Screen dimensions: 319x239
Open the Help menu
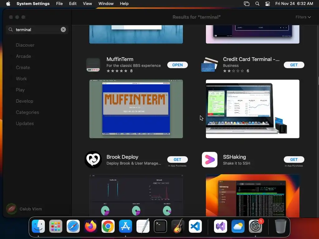[x=124, y=4]
